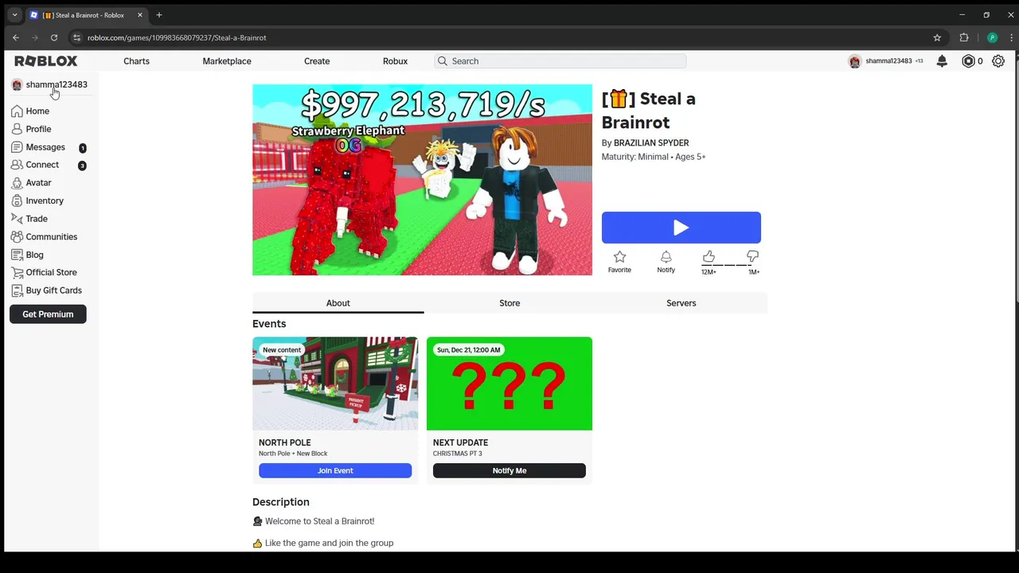Close the Steal a Brainrot tab

tap(140, 15)
